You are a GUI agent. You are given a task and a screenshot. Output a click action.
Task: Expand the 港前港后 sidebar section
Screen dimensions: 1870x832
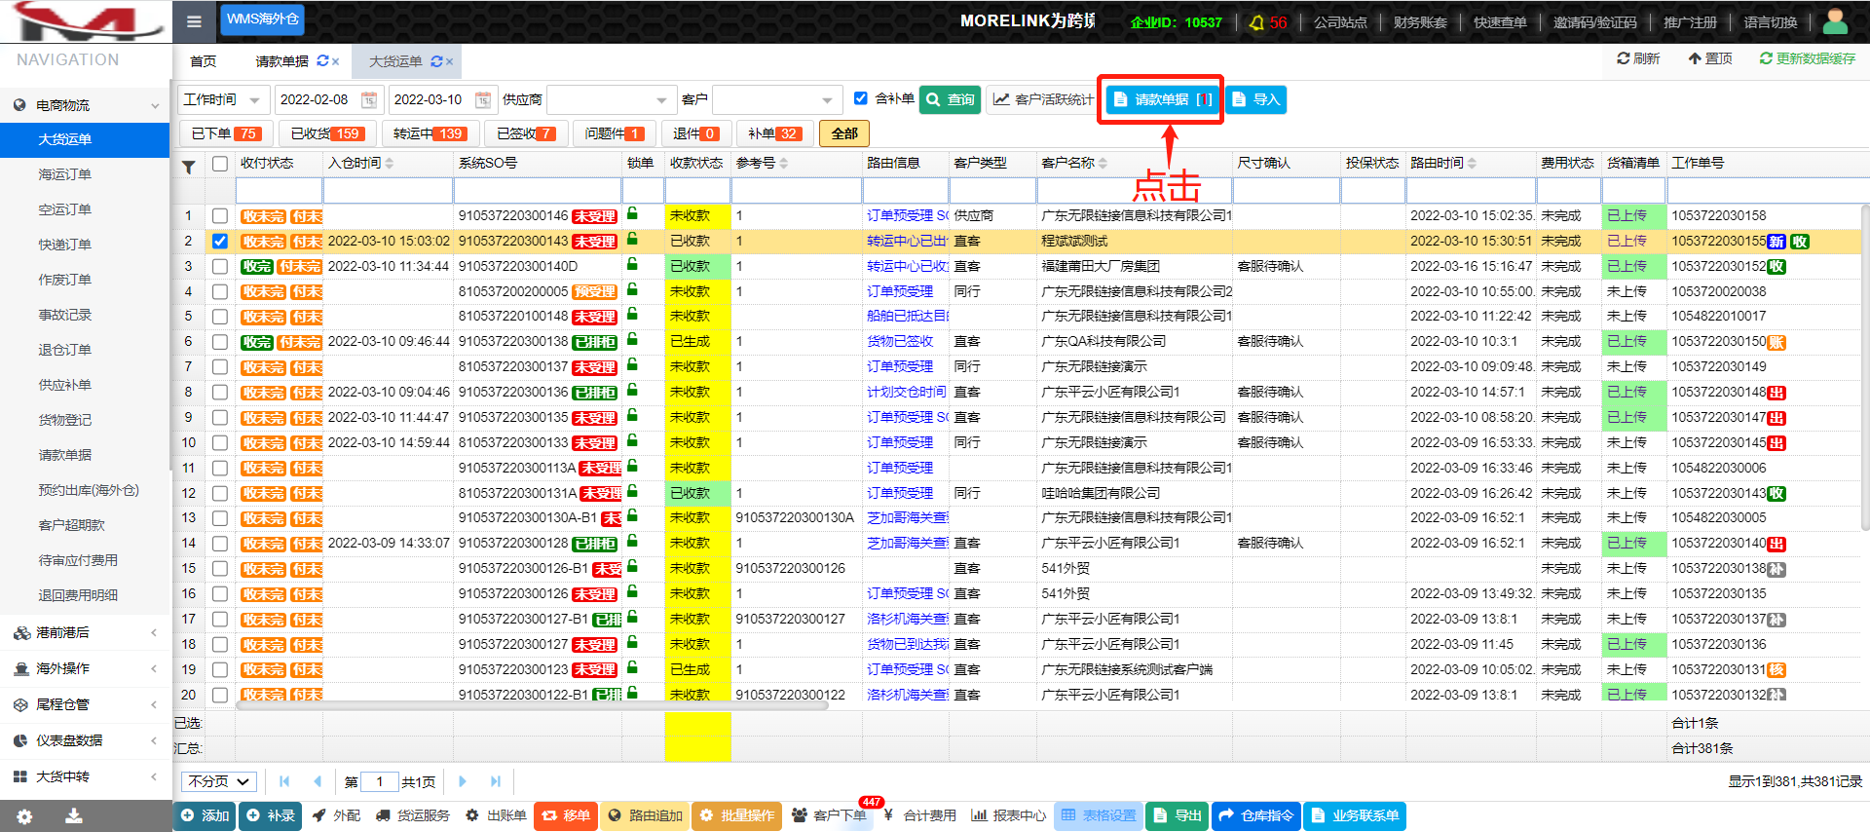(x=85, y=632)
